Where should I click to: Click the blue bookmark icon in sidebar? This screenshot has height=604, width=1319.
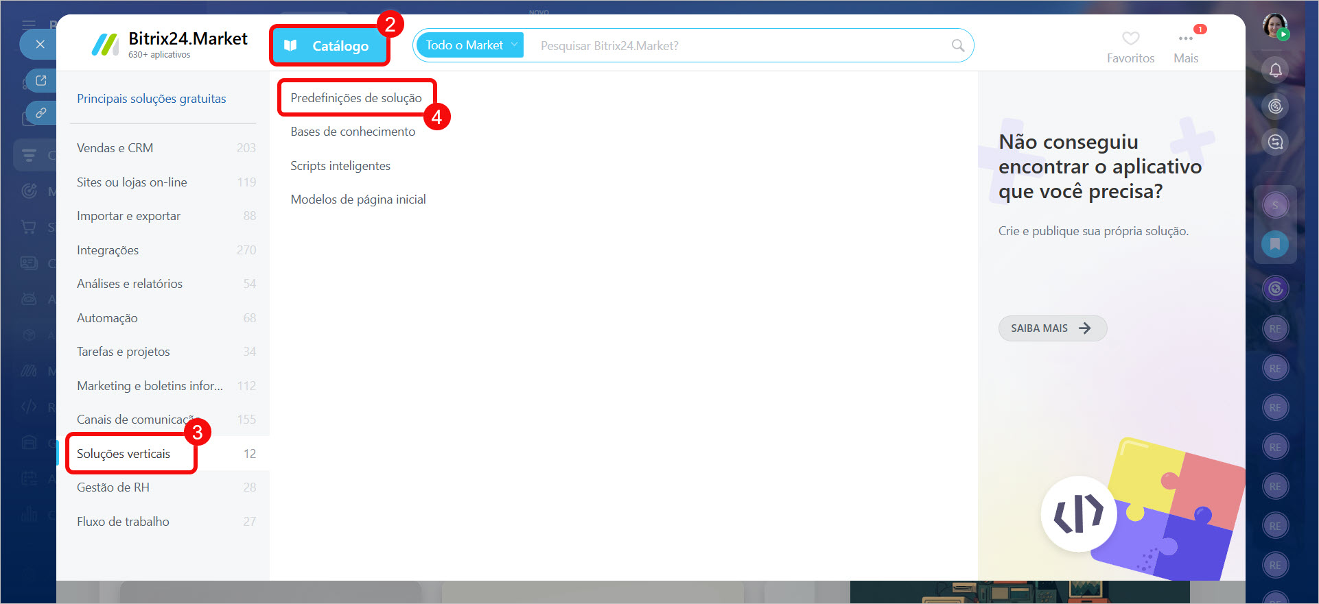[x=1275, y=244]
